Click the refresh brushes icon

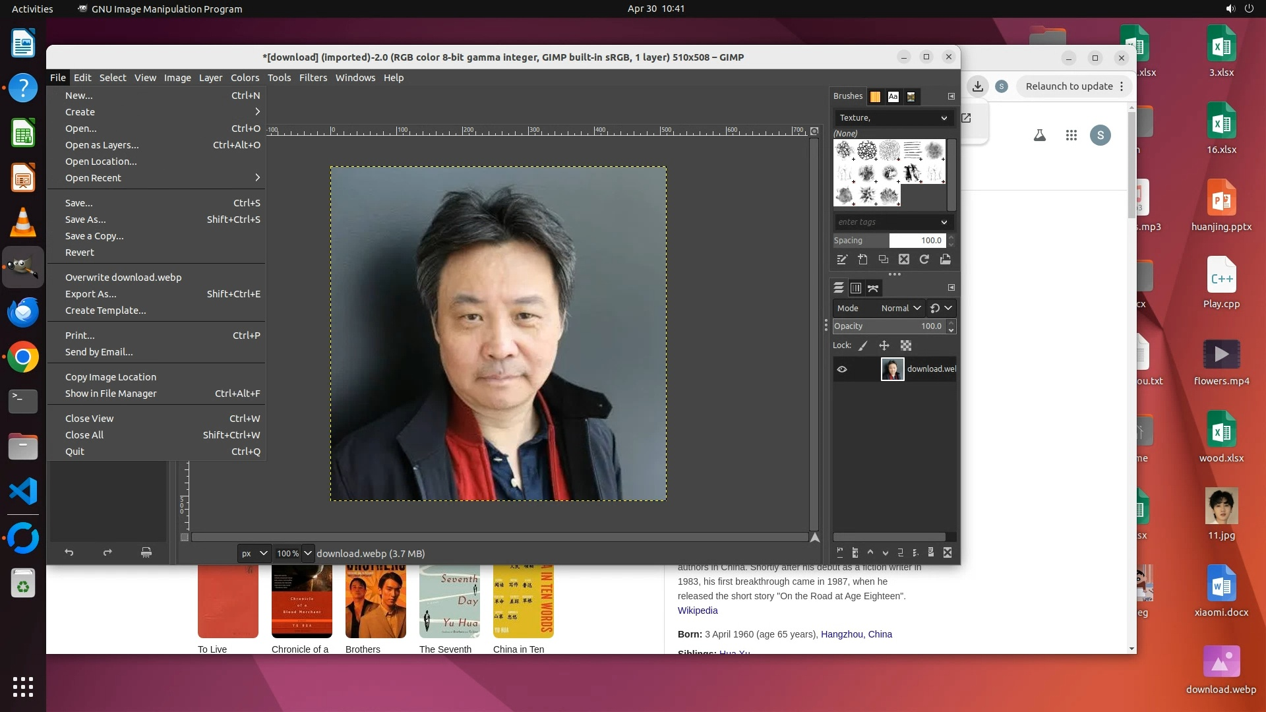tap(924, 260)
